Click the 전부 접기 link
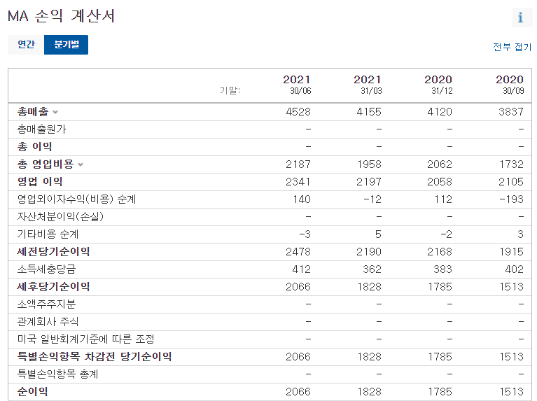Image resolution: width=537 pixels, height=401 pixels. click(512, 47)
